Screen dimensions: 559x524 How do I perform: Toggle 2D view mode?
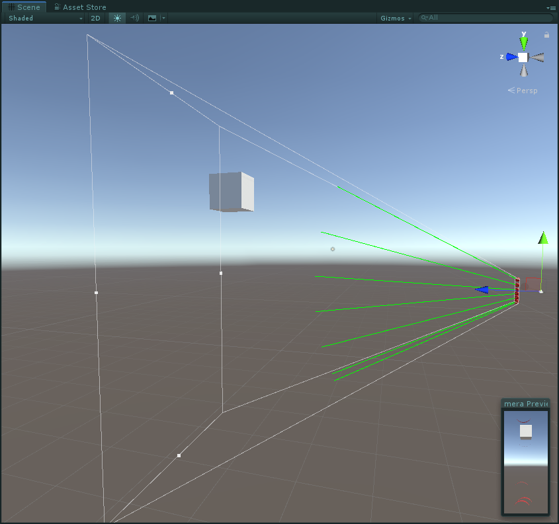(95, 18)
